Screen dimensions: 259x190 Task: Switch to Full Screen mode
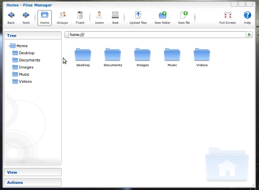tap(227, 18)
